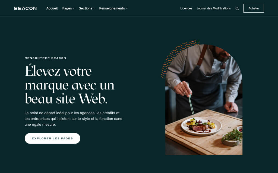Click the Pages menu label
Image resolution: width=278 pixels, height=173 pixels.
(67, 8)
